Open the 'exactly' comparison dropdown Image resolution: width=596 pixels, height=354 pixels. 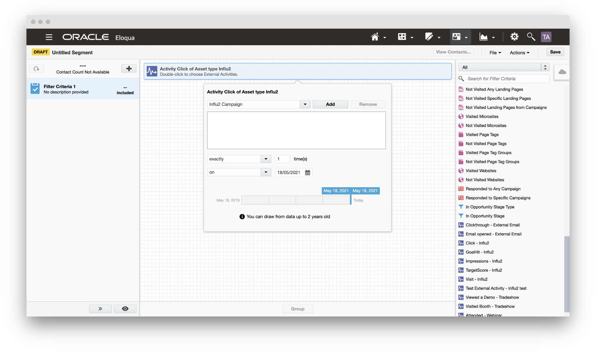point(266,159)
